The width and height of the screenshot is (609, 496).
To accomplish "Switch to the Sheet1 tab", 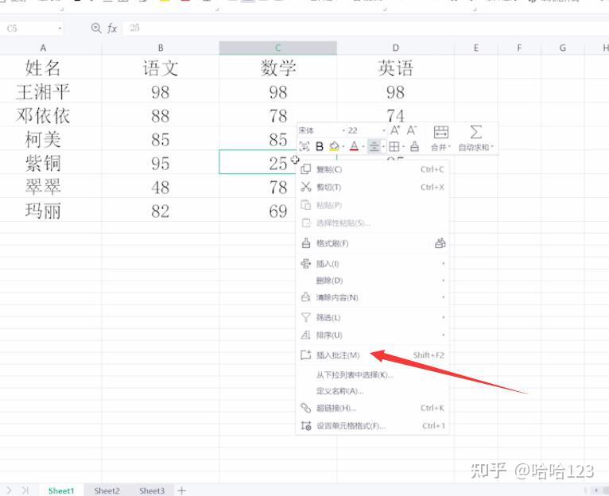I will 61,490.
